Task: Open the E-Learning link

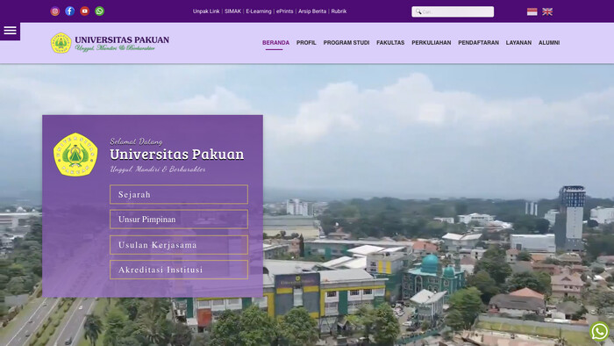Action: [259, 11]
